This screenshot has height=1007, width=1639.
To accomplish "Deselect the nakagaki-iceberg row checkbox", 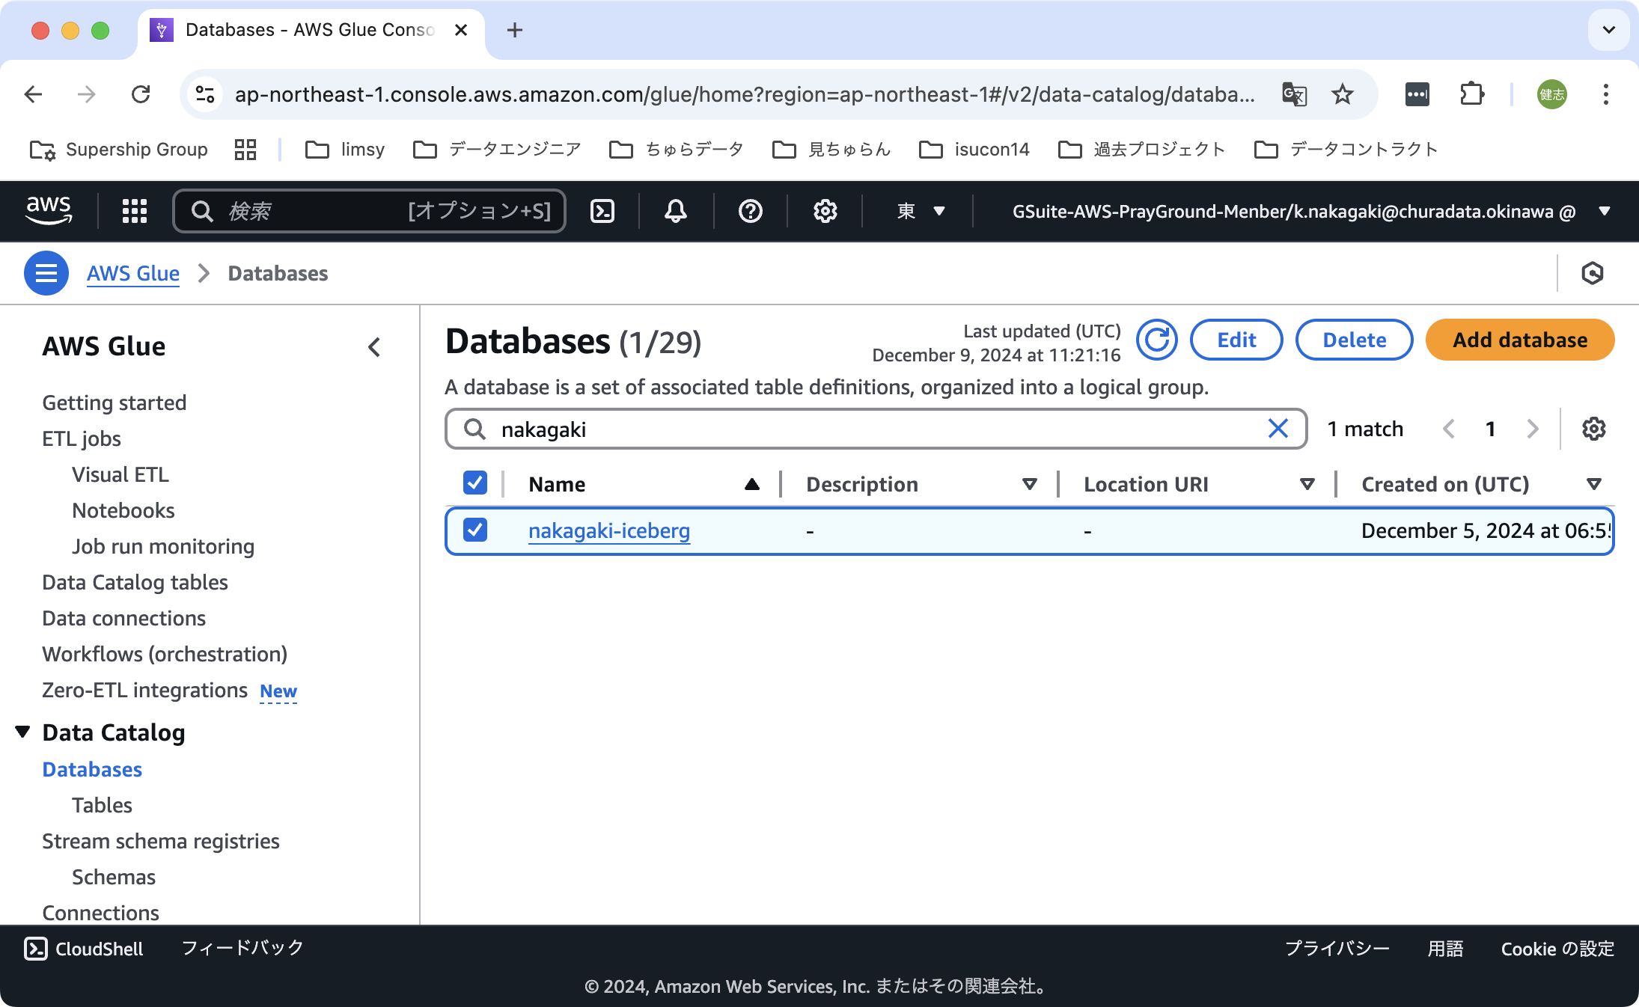I will [475, 530].
